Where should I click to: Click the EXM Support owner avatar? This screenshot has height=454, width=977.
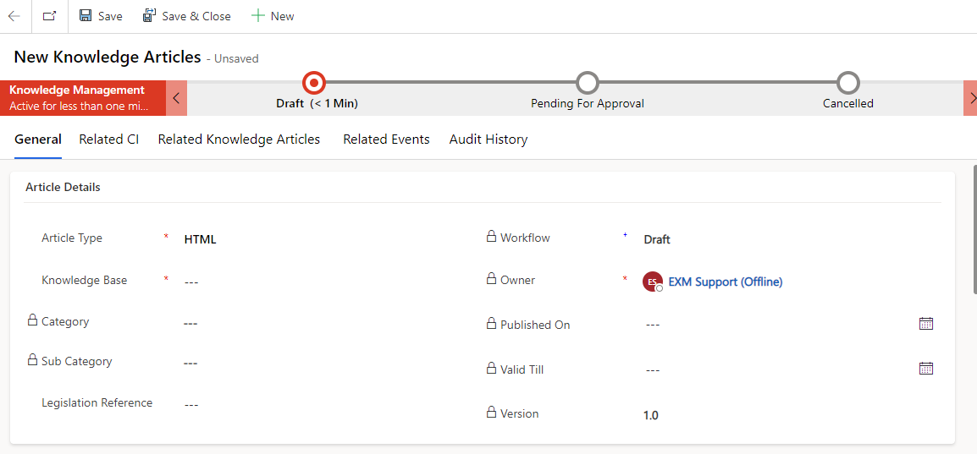click(653, 282)
